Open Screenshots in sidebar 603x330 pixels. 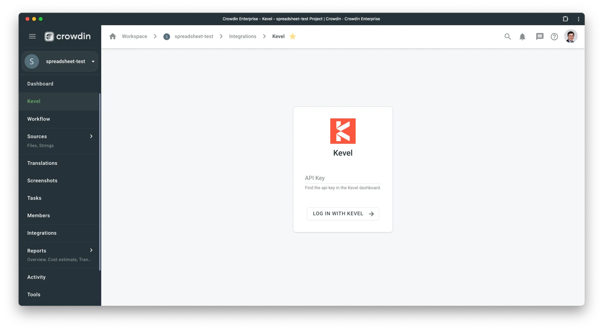point(59,181)
